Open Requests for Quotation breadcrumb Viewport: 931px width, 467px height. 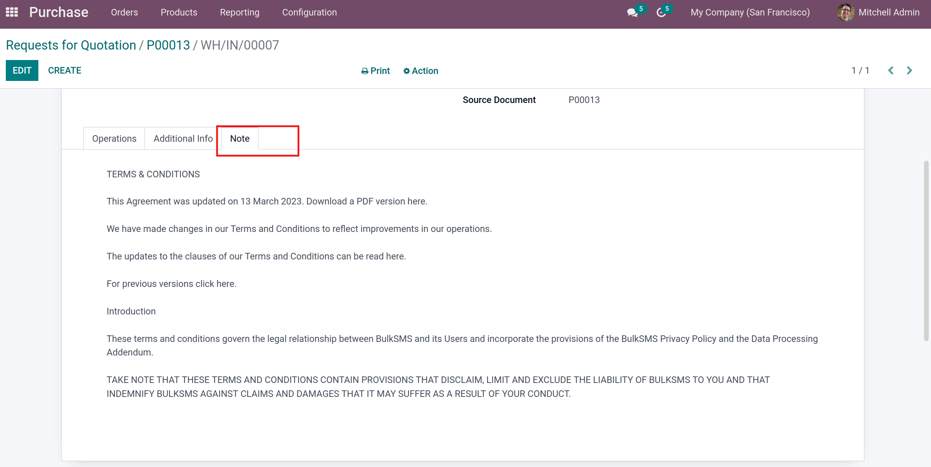71,45
